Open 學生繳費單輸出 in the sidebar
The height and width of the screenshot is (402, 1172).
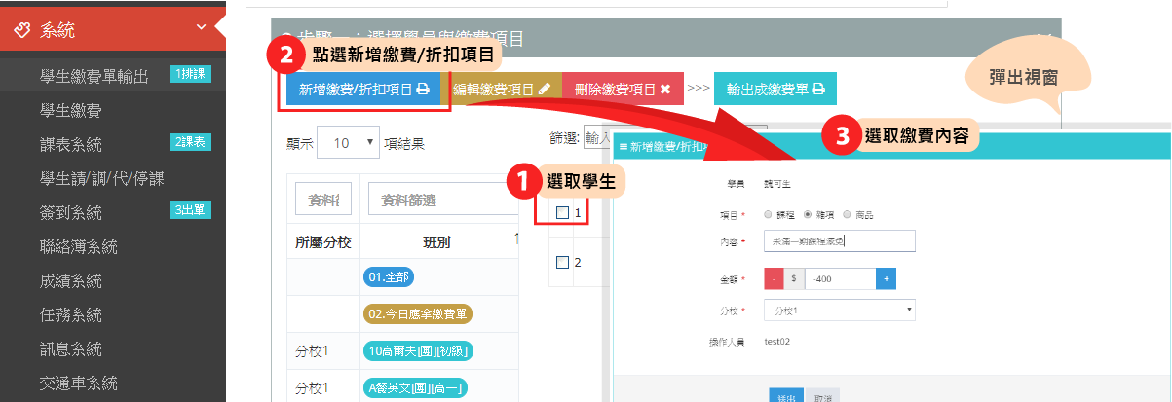tap(94, 76)
